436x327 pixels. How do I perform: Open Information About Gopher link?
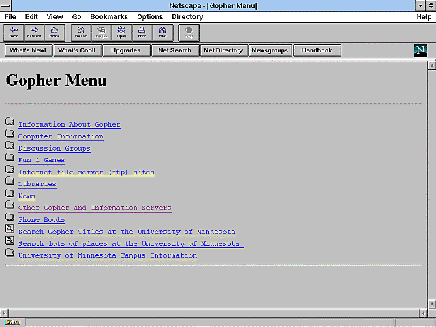69,125
